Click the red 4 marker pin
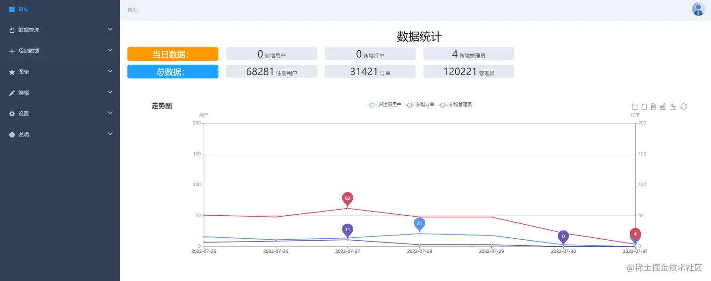The width and height of the screenshot is (711, 281). coord(635,234)
